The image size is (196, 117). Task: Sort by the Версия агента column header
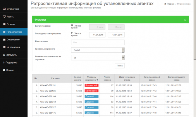[78, 78]
